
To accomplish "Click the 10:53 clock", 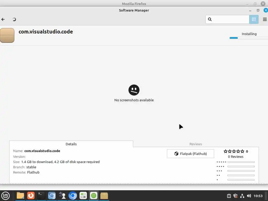I will click(258, 196).
